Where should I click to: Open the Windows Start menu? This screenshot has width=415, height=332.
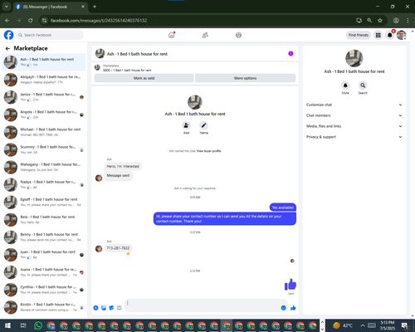7,325
